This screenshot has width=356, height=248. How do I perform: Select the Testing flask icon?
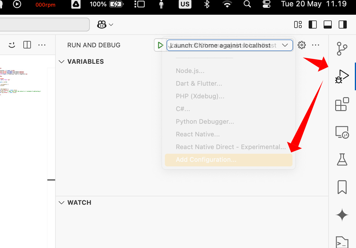[342, 159]
